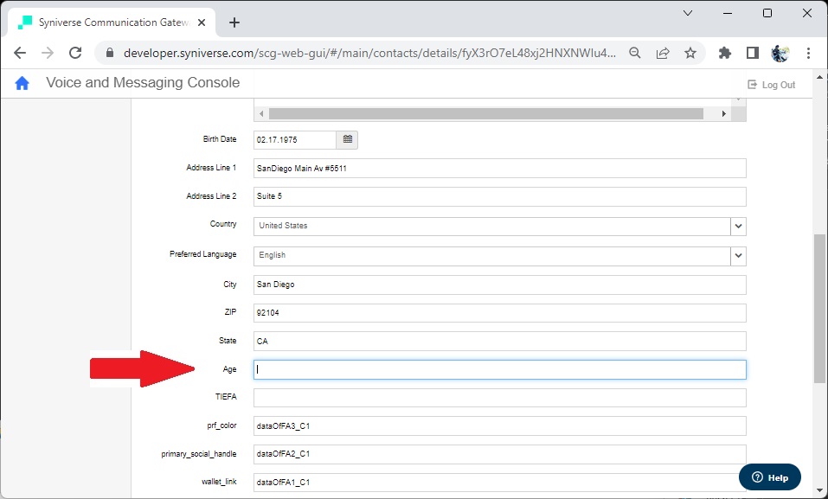Go to the console home icon
The height and width of the screenshot is (499, 828).
click(x=22, y=83)
